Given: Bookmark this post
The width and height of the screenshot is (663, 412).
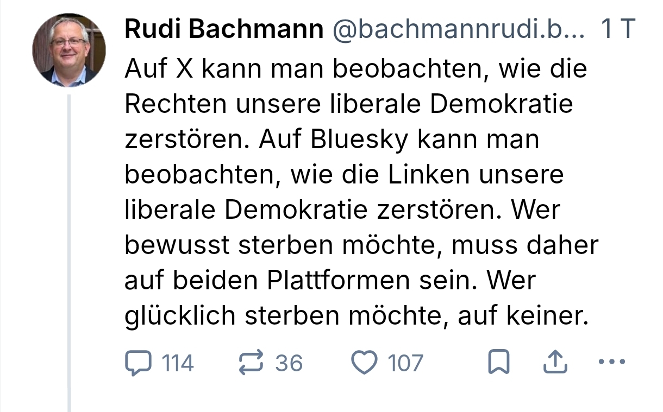Looking at the screenshot, I should (x=498, y=363).
